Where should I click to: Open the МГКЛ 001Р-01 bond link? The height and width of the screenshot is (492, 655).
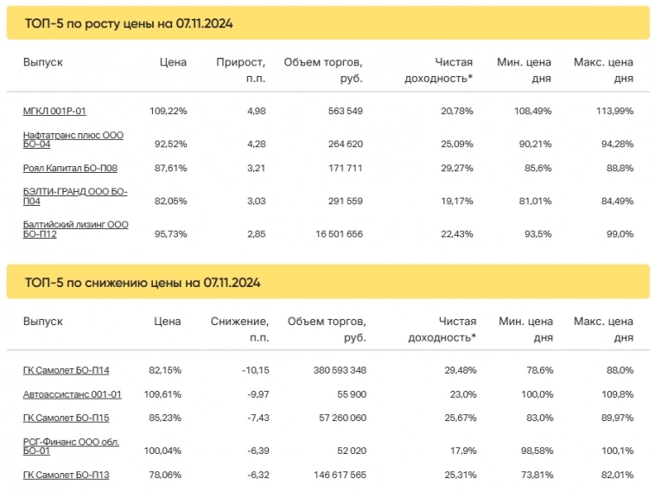click(54, 112)
